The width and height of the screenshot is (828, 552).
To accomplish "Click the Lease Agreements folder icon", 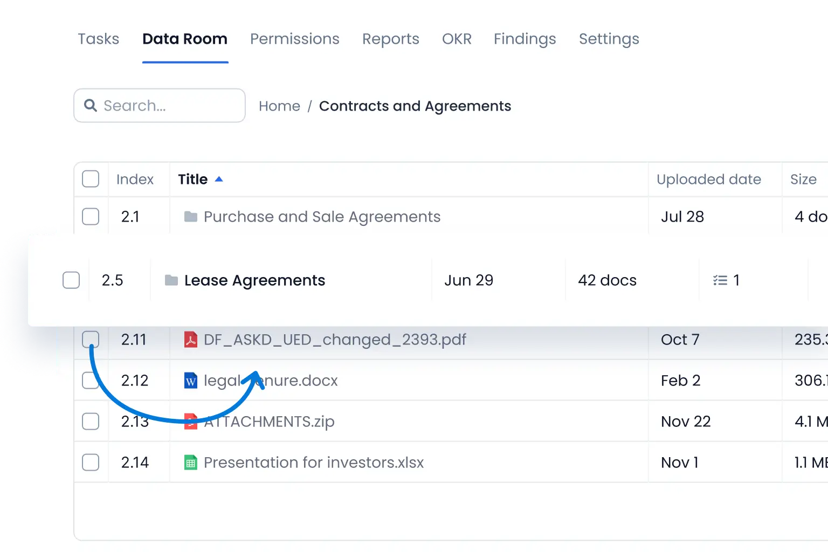I will pos(171,280).
